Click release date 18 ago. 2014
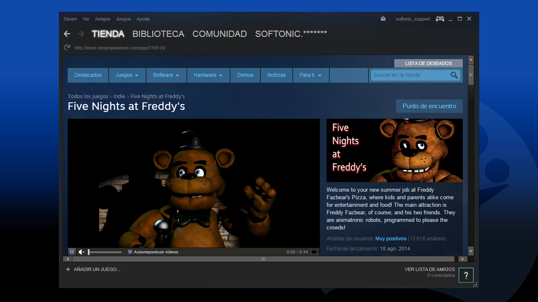 [x=395, y=249]
